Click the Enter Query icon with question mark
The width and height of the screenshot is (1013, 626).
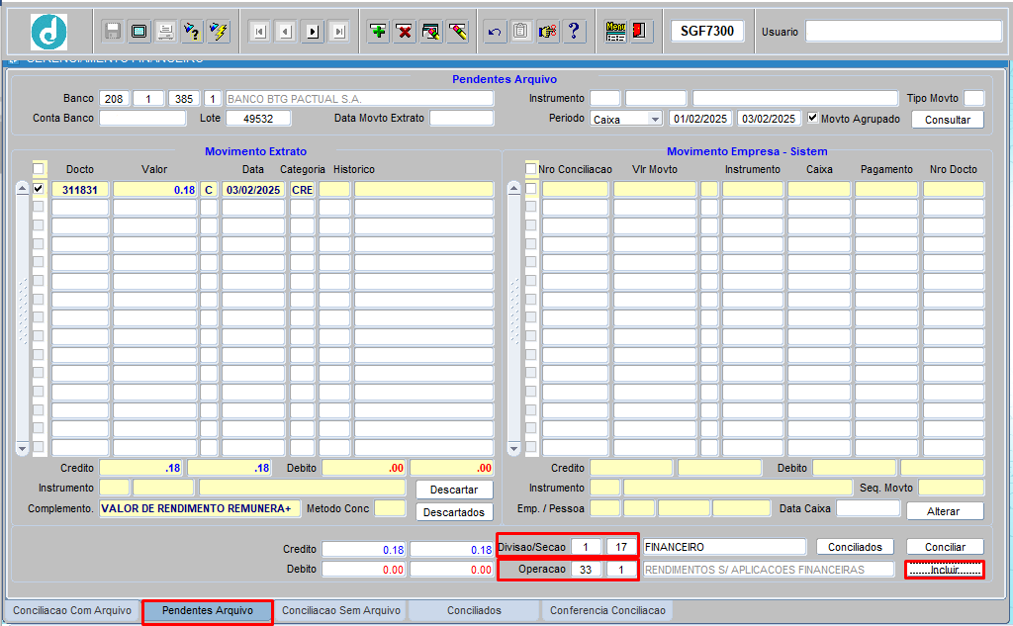pos(192,31)
